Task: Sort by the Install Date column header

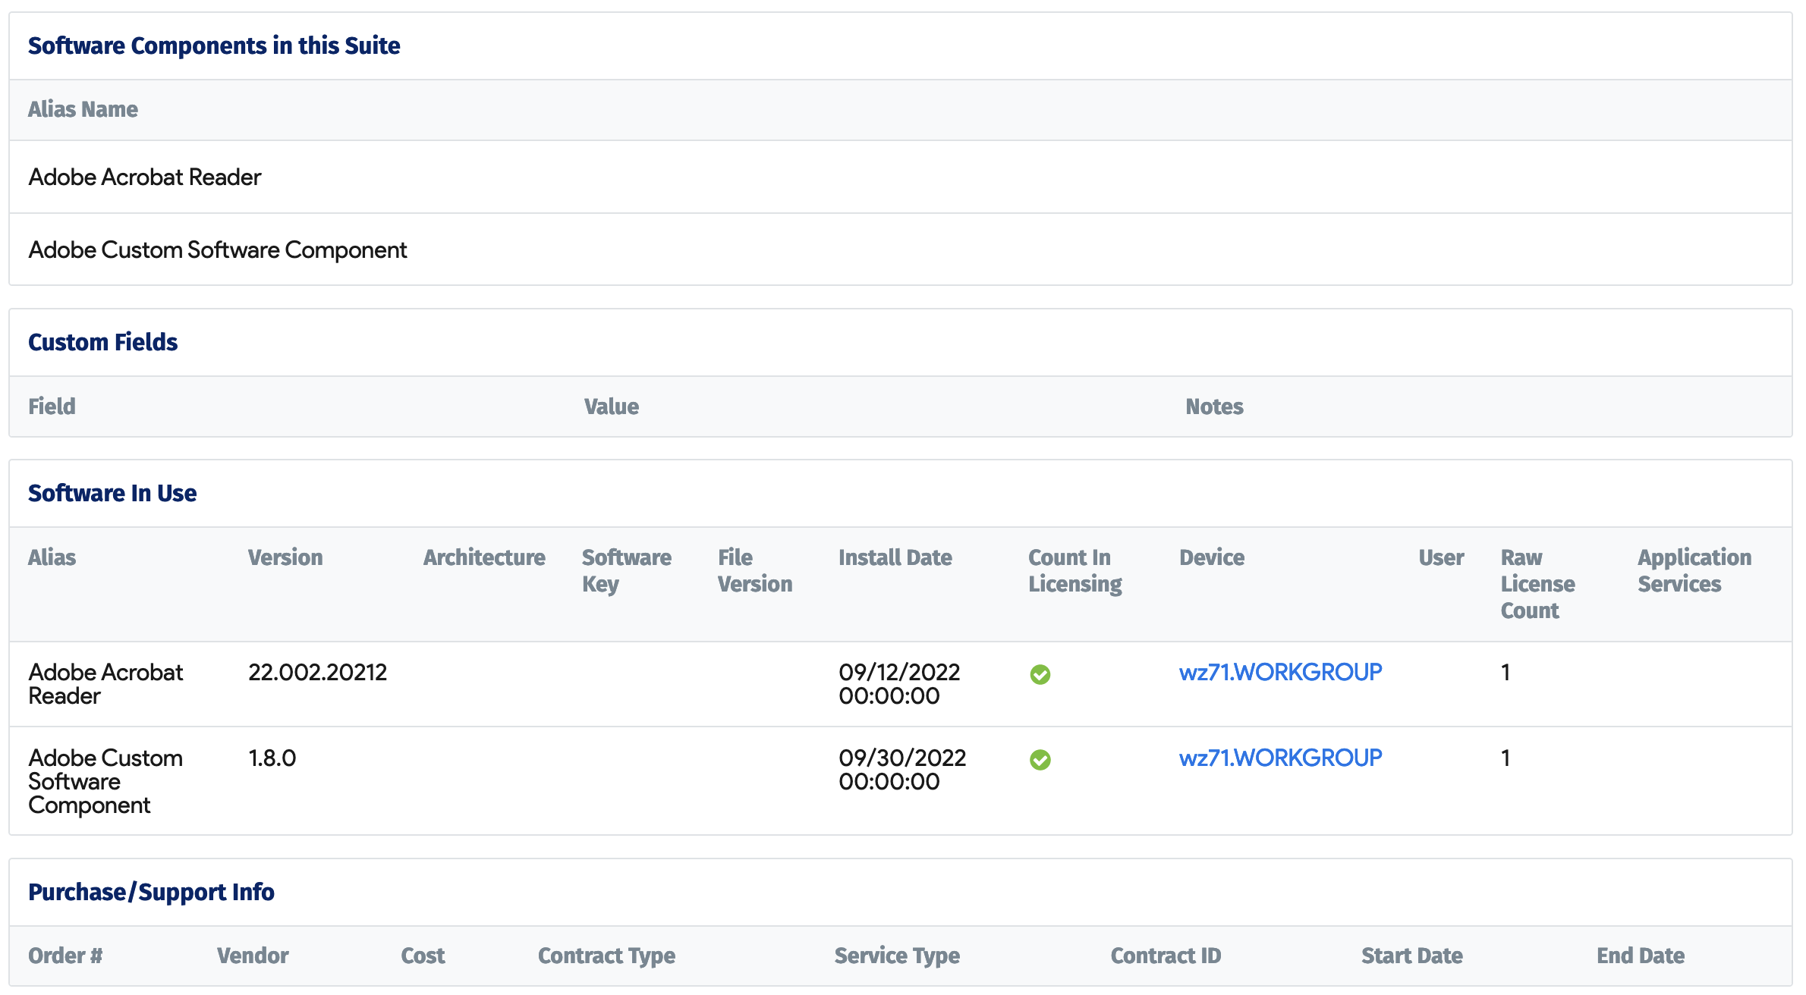Action: click(x=895, y=557)
